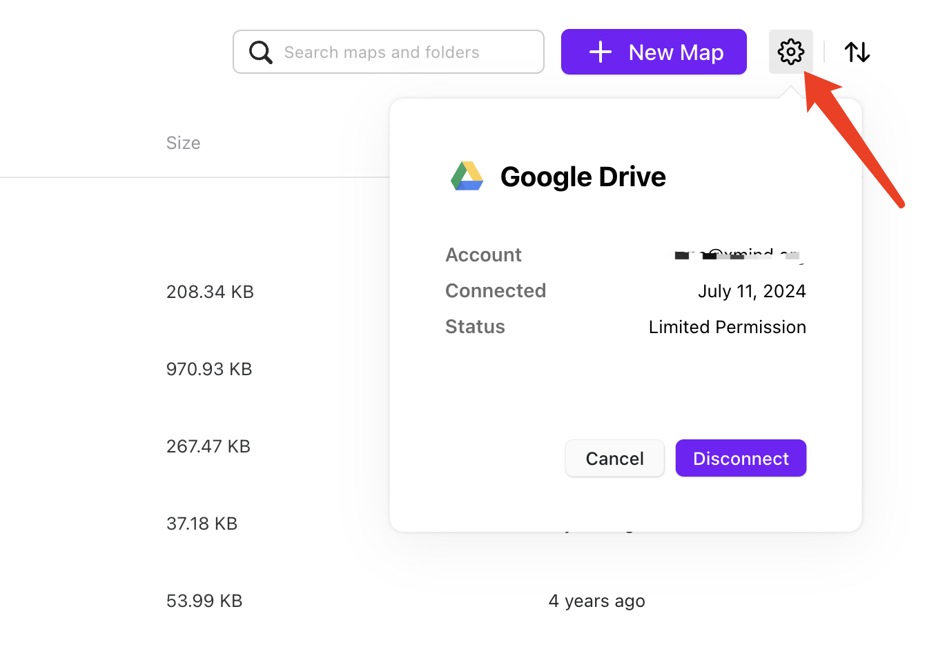Cancel the Google Drive dialog
The width and height of the screenshot is (936, 658).
pos(614,459)
